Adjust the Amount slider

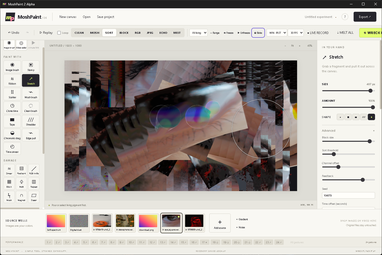point(348,107)
